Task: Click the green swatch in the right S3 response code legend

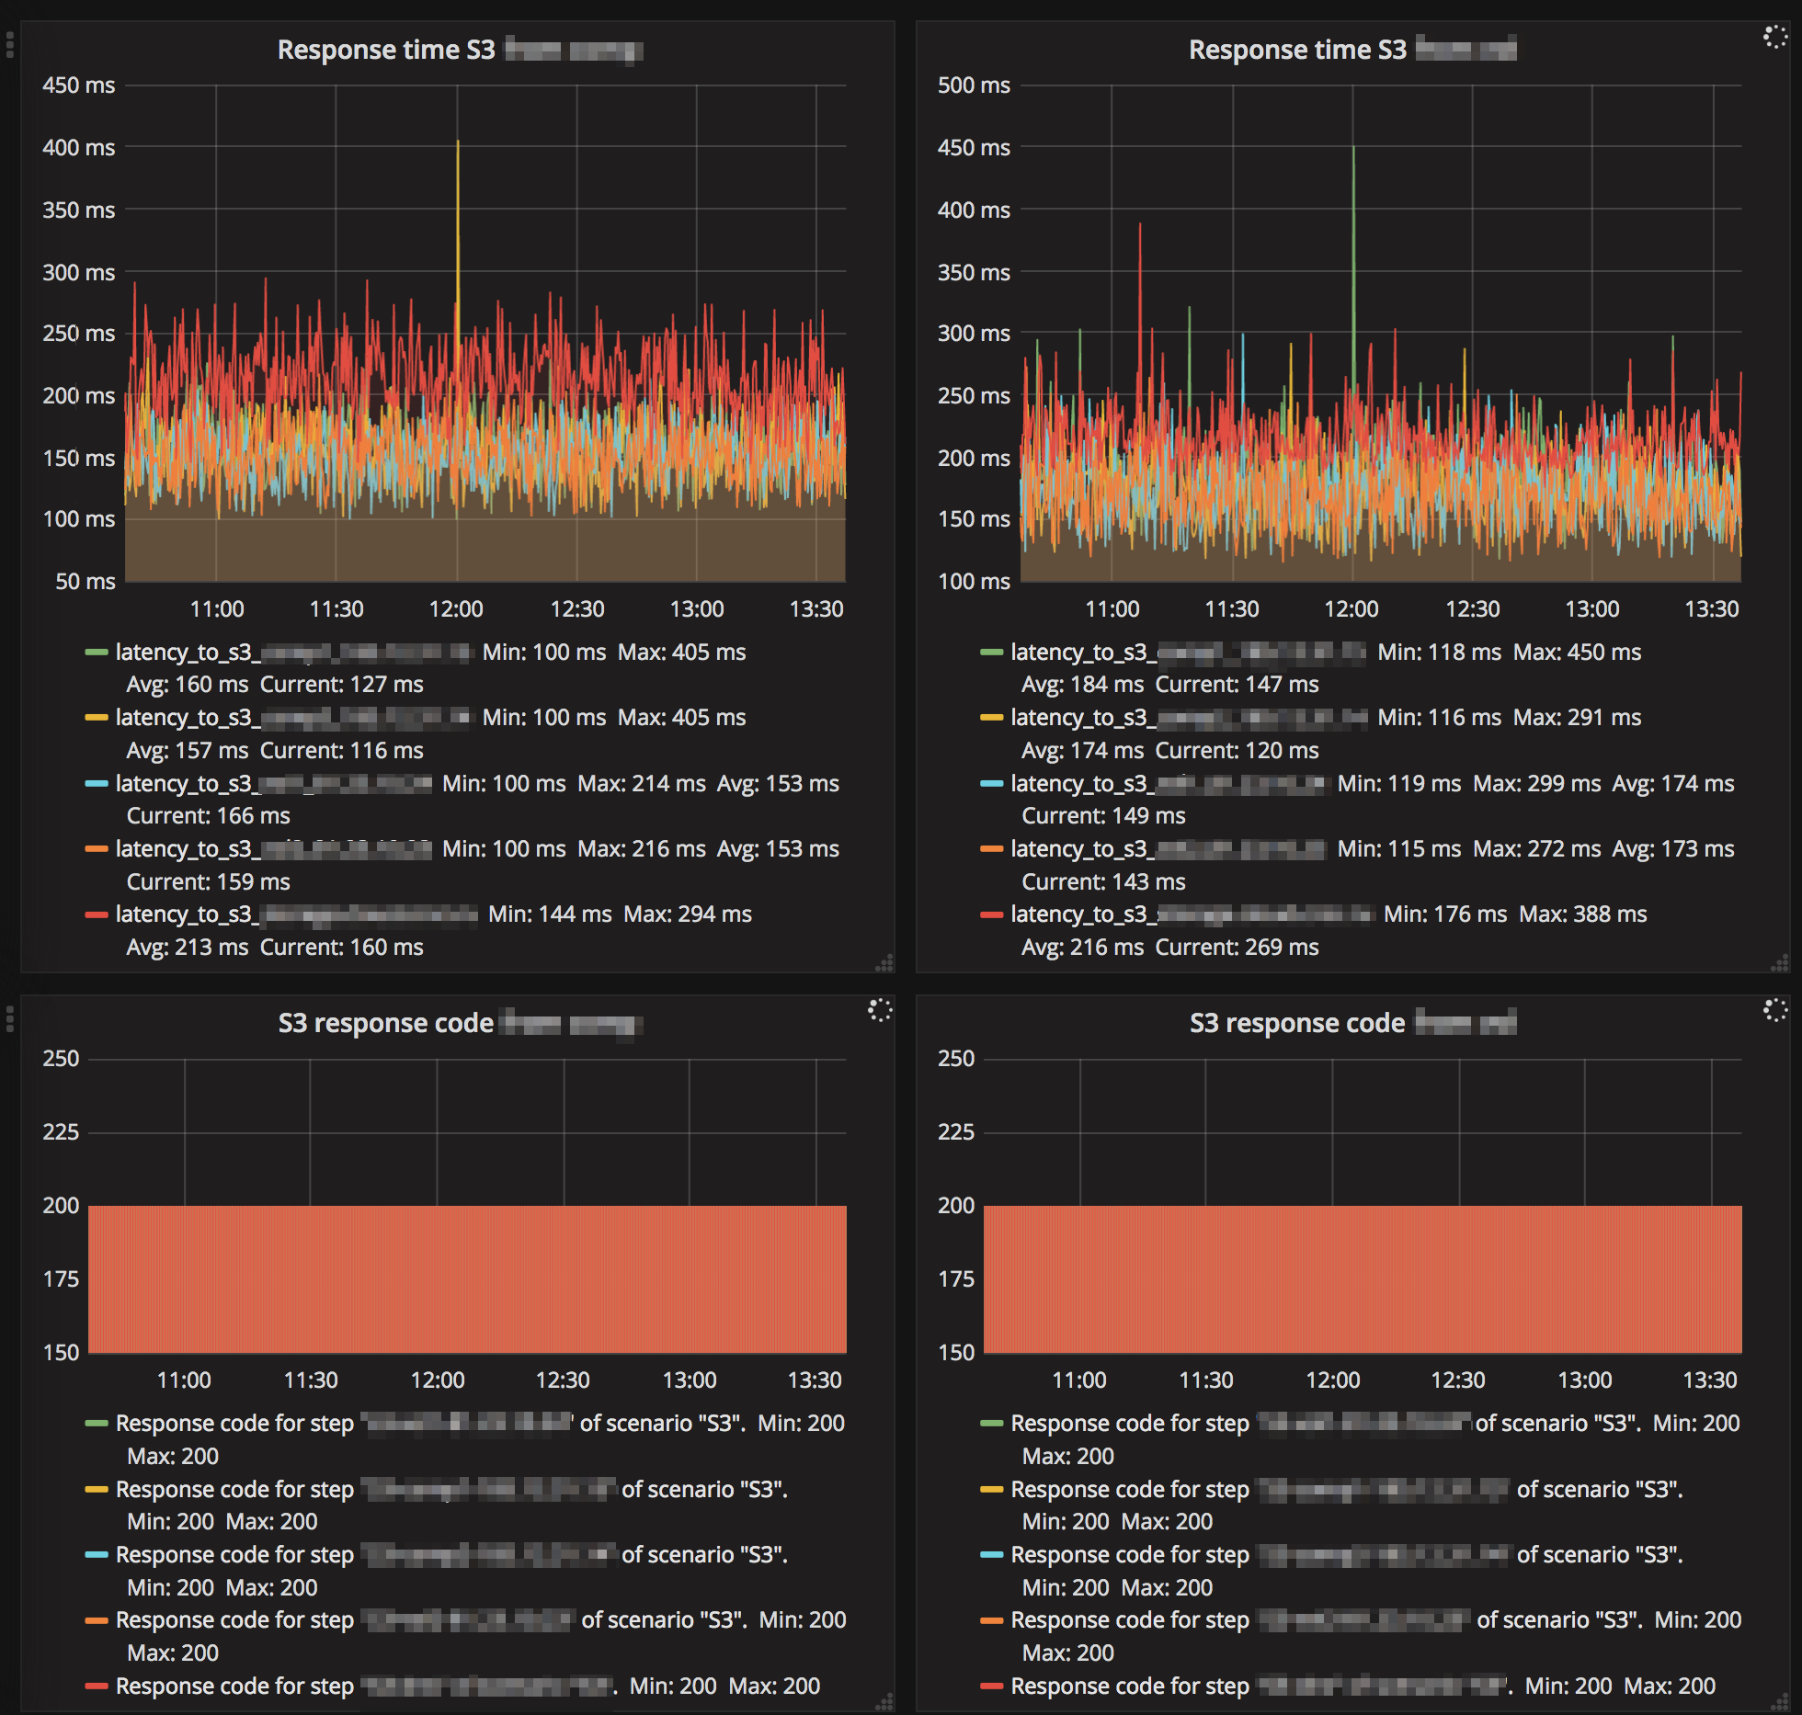Action: [992, 1424]
